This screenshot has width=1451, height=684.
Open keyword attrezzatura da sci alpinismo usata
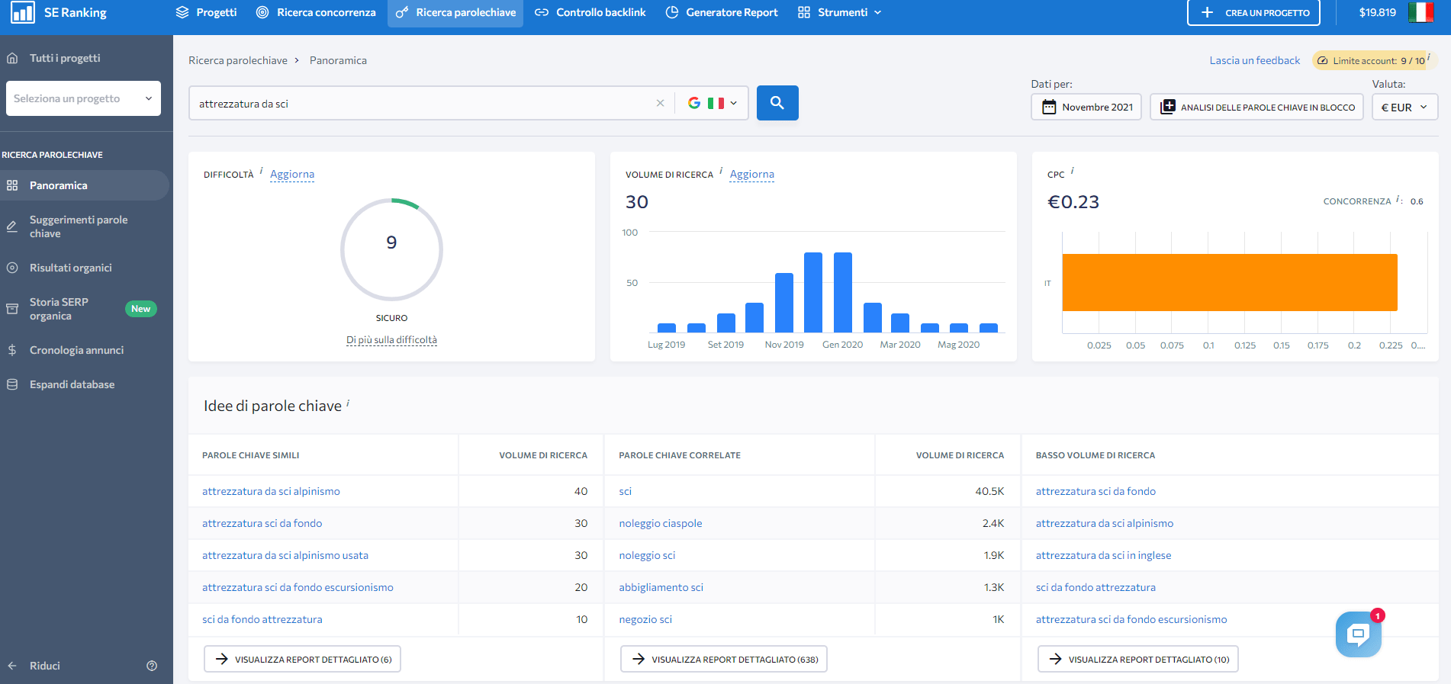click(285, 555)
